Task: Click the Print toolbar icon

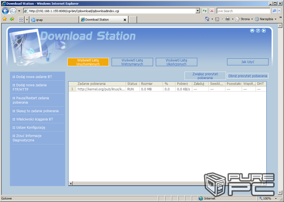Action: (228, 19)
